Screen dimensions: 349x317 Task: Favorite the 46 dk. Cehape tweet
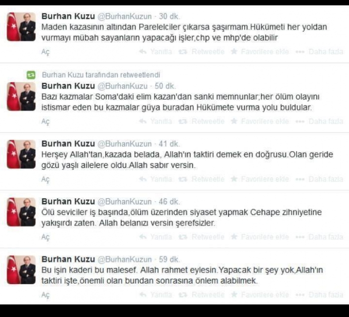[260, 237]
